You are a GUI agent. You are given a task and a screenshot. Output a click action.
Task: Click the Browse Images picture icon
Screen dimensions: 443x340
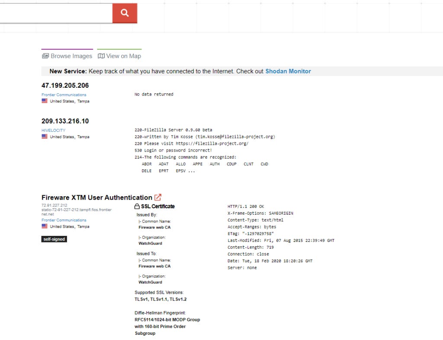point(45,56)
